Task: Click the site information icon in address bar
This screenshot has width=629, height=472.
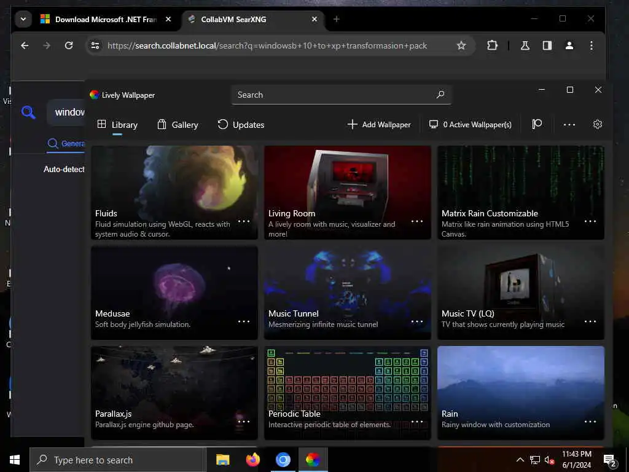Action: pyautogui.click(x=95, y=45)
